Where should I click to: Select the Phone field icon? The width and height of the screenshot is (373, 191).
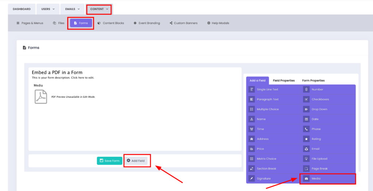(x=306, y=129)
